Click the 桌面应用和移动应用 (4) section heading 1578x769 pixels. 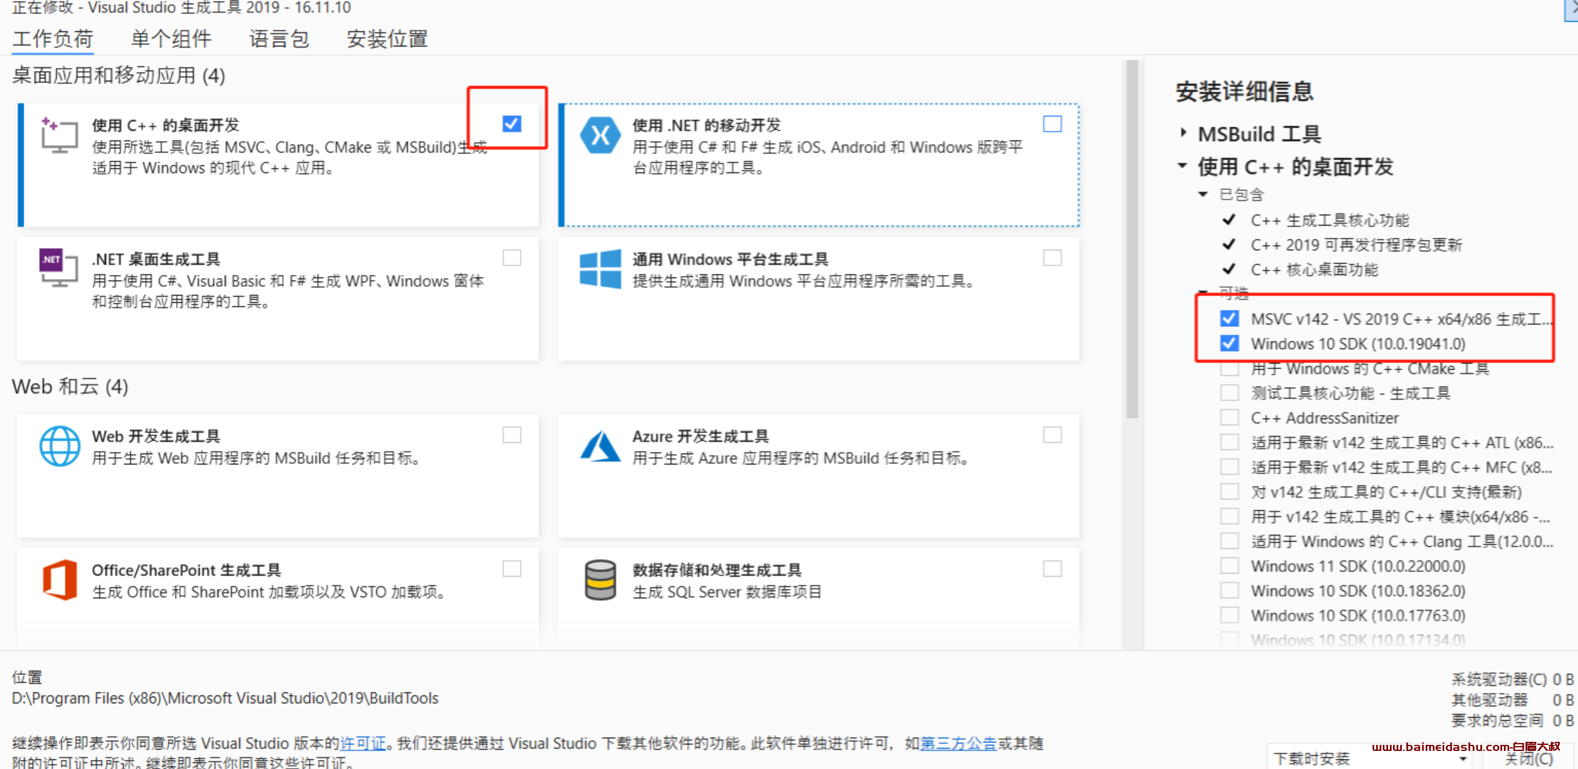[118, 75]
